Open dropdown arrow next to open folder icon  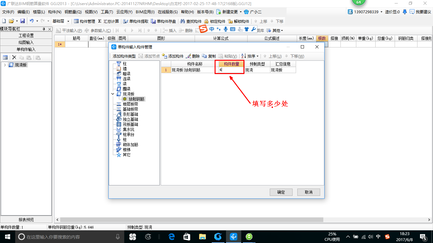point(17,21)
